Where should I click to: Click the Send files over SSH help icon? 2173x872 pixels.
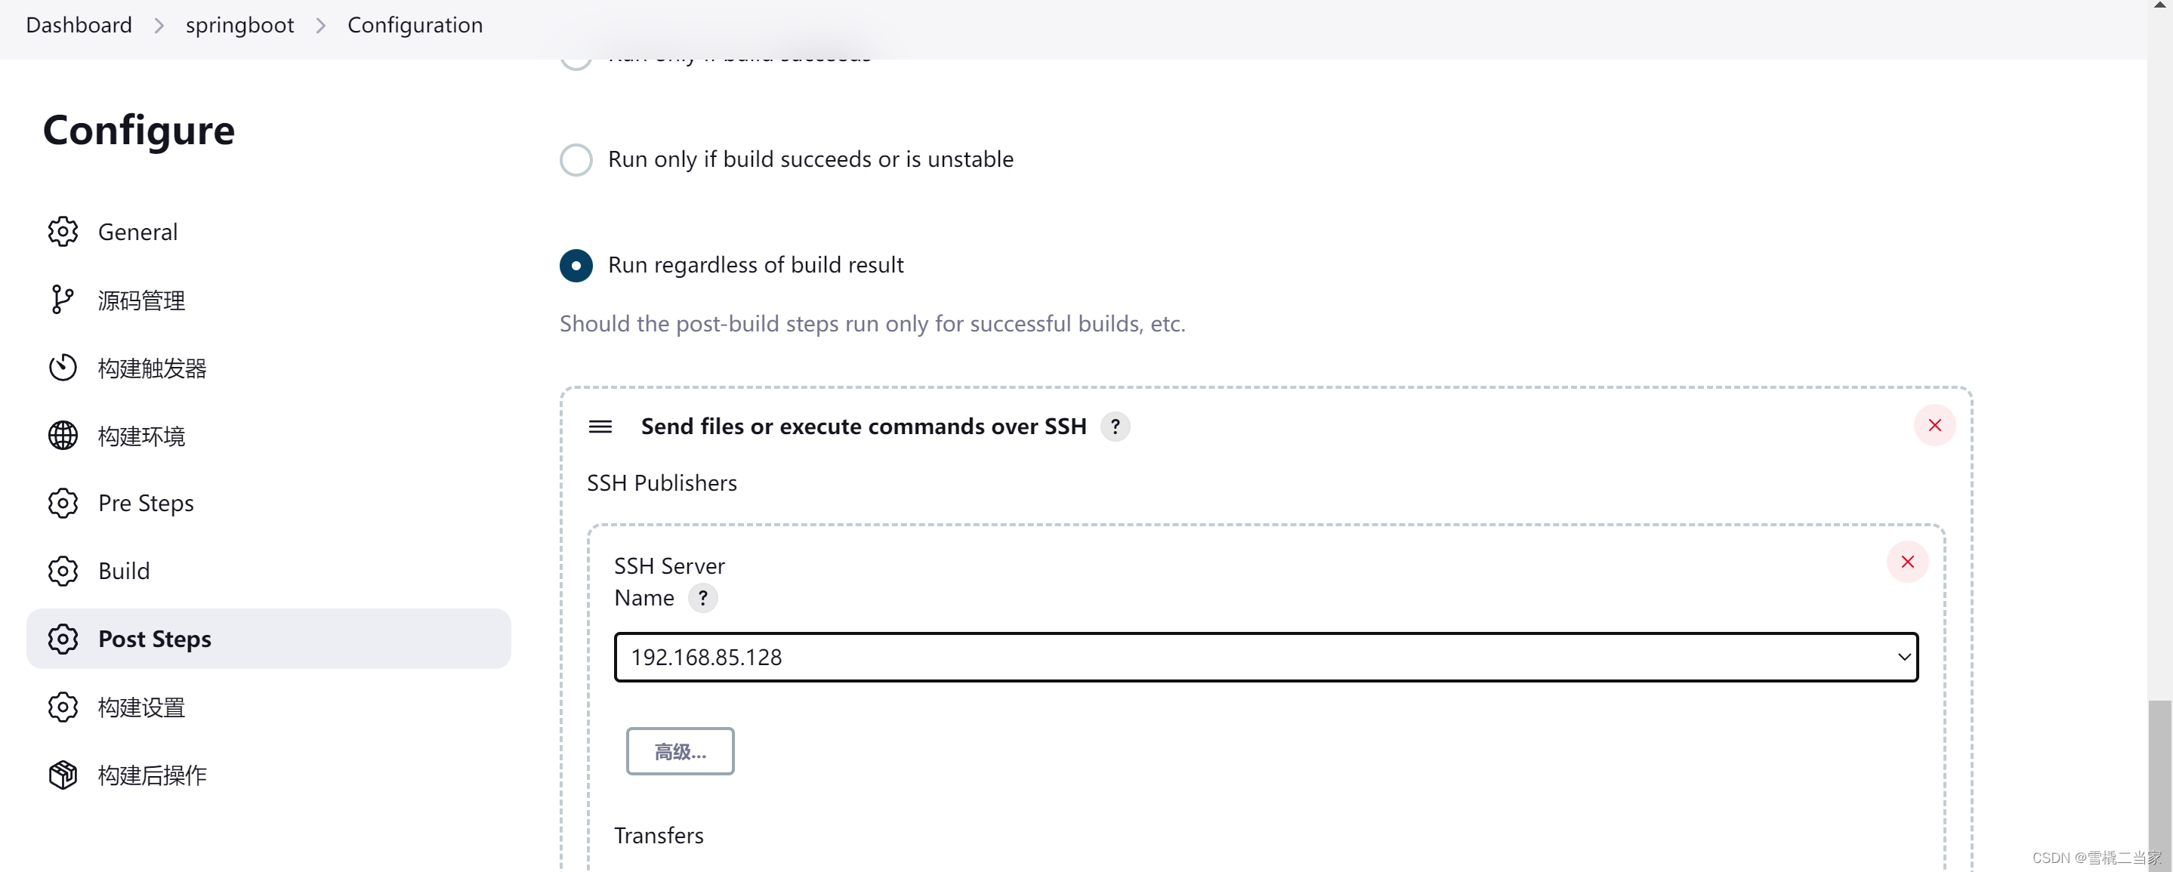(1117, 426)
